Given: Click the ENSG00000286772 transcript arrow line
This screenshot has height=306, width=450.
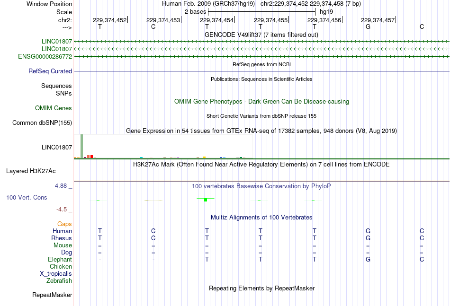Looking at the screenshot, I should (261, 57).
